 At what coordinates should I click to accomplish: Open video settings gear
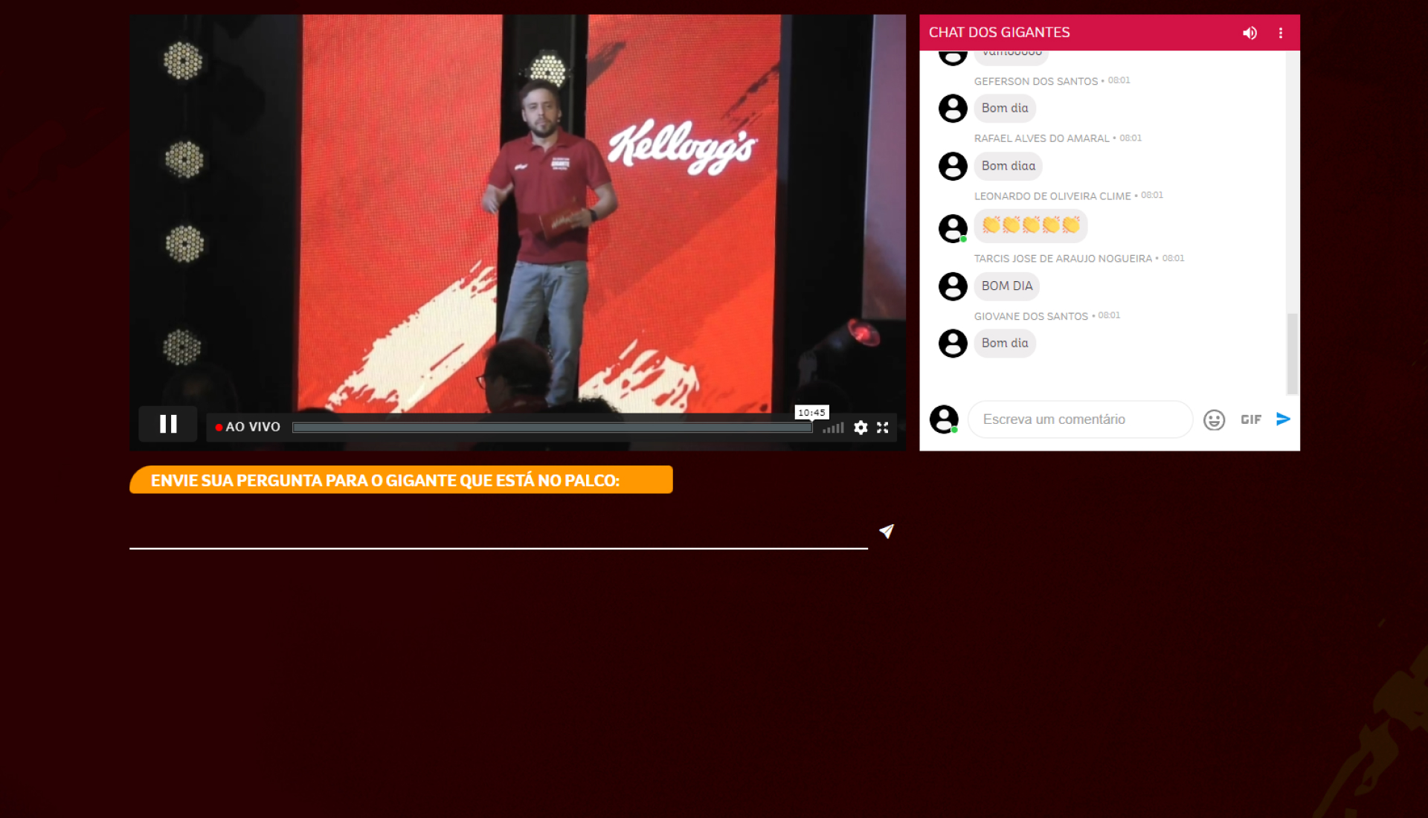pyautogui.click(x=861, y=428)
